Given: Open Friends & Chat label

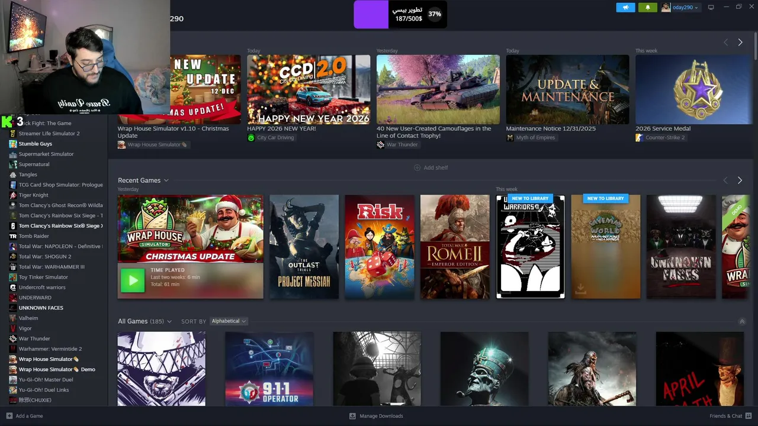Looking at the screenshot, I should coord(726,416).
